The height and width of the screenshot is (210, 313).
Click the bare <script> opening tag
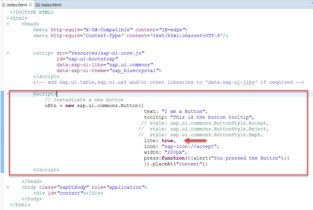point(45,94)
